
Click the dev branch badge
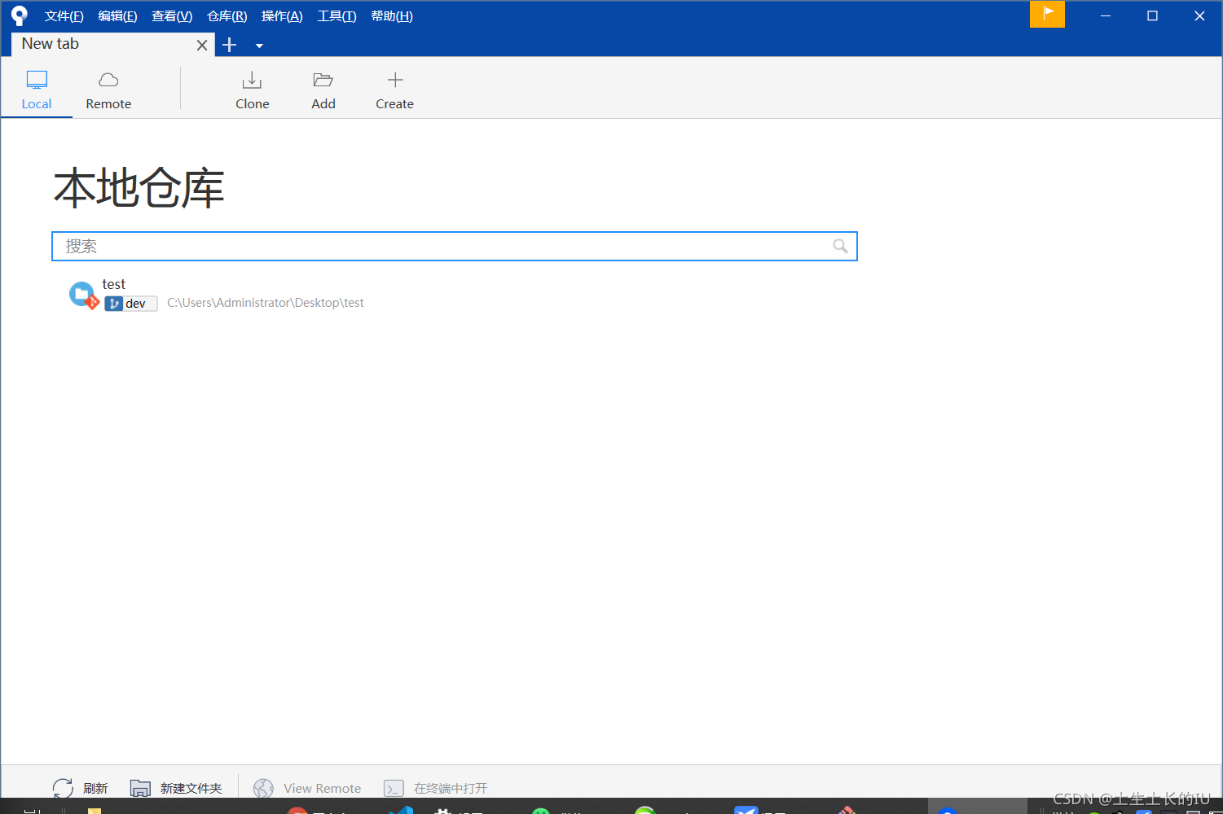coord(130,304)
